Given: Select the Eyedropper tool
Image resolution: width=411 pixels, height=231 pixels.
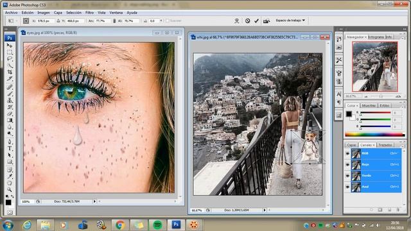Looking at the screenshot, I should pyautogui.click(x=10, y=176).
